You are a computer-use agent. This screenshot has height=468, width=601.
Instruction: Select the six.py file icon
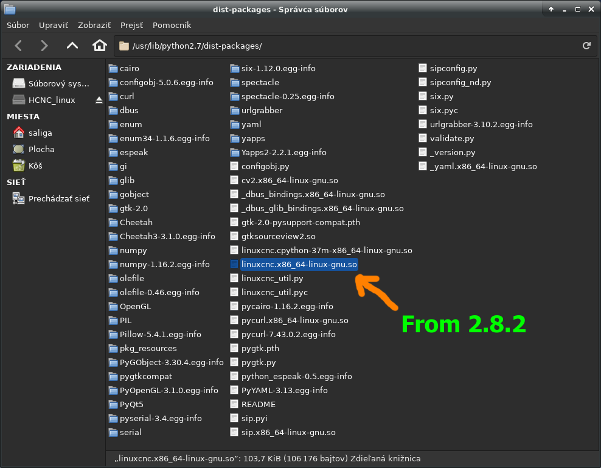tap(423, 96)
